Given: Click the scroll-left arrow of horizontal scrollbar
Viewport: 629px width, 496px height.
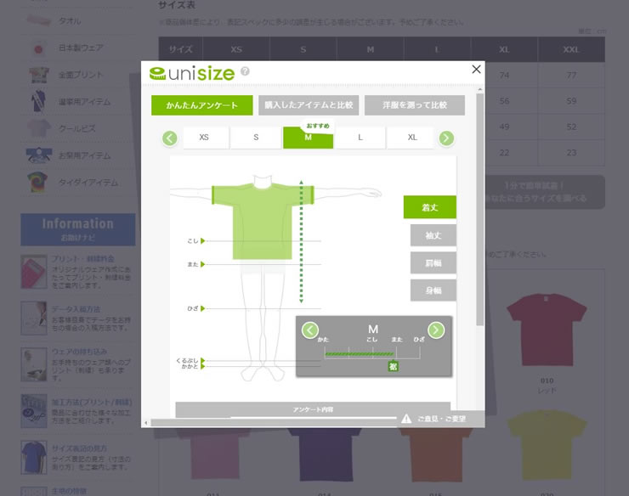Looking at the screenshot, I should pos(145,423).
